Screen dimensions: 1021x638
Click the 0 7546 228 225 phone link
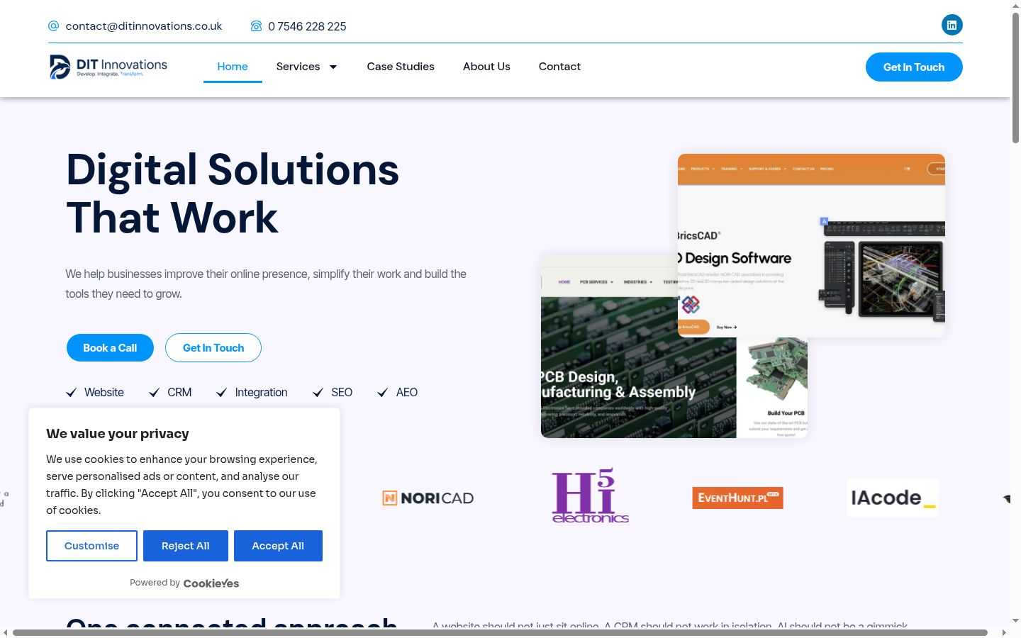pos(307,26)
